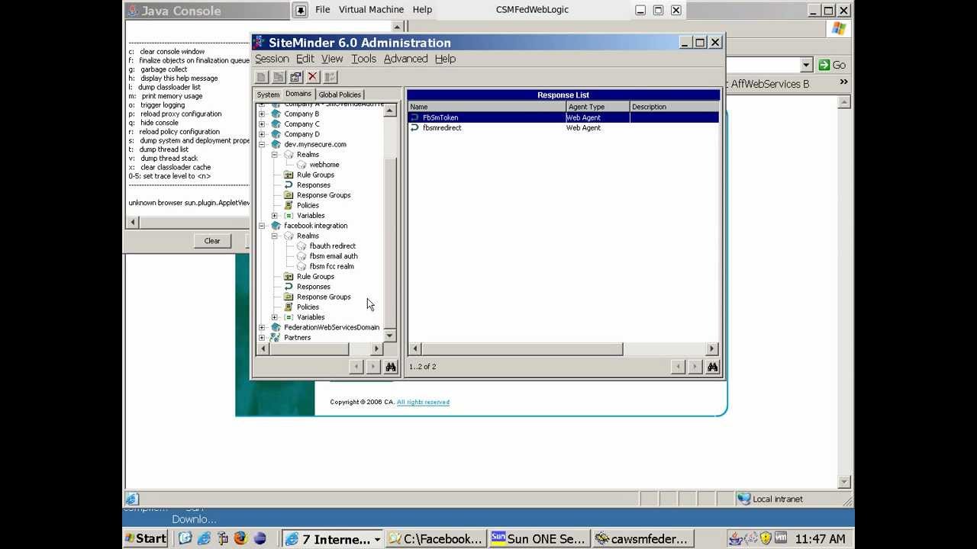Expand the FederationWebServicesDomain node

[x=262, y=327]
